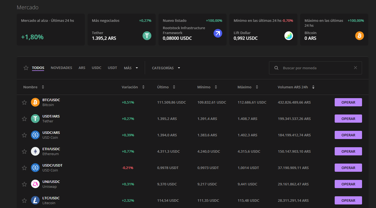Screen dimensions: 376x208
Task: Sort by Último column arrows
Action: pyautogui.click(x=174, y=87)
